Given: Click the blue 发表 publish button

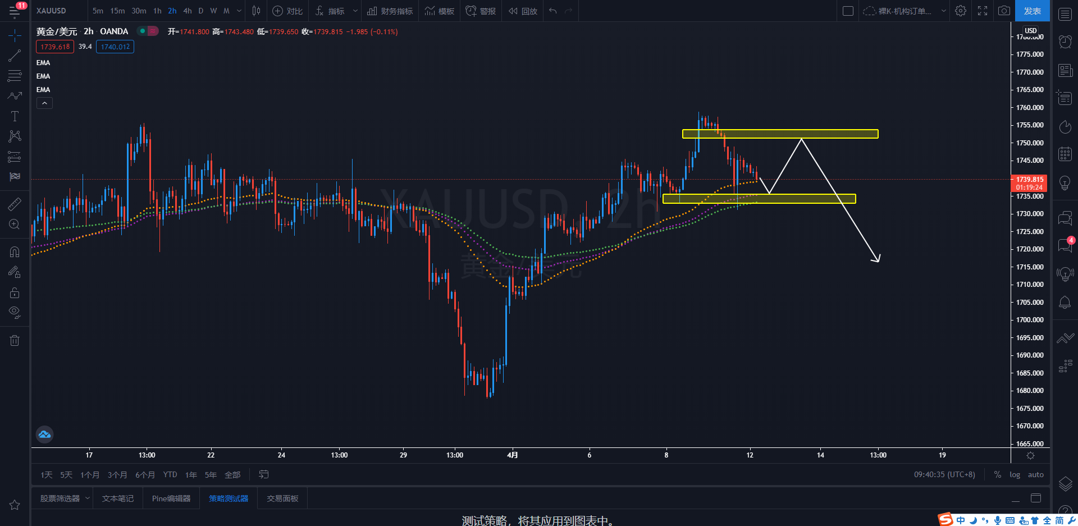Looking at the screenshot, I should point(1032,11).
